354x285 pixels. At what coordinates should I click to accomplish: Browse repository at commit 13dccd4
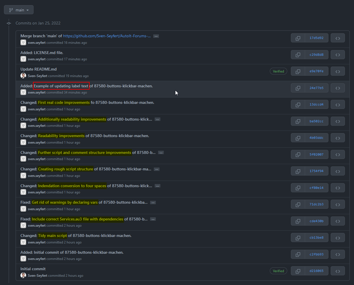click(338, 105)
